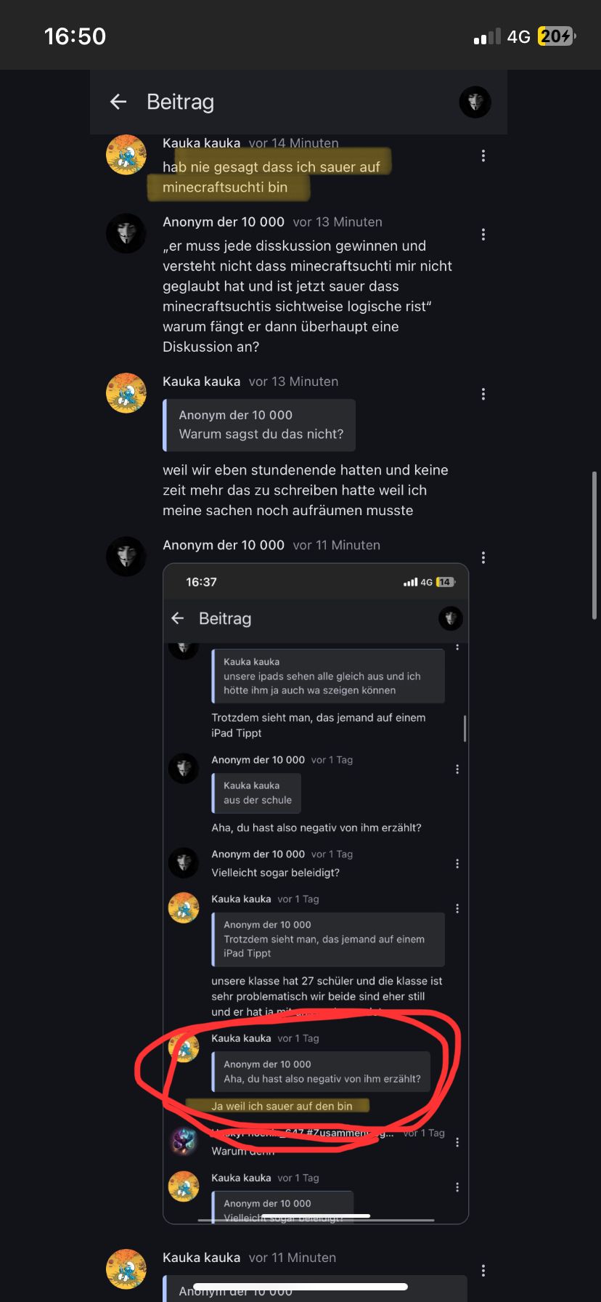Open the profile avatar in the header
601x1302 pixels.
475,102
